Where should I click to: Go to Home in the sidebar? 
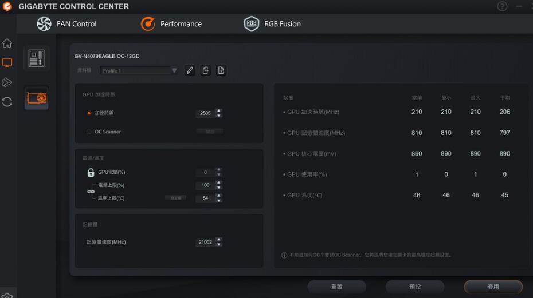coord(7,43)
